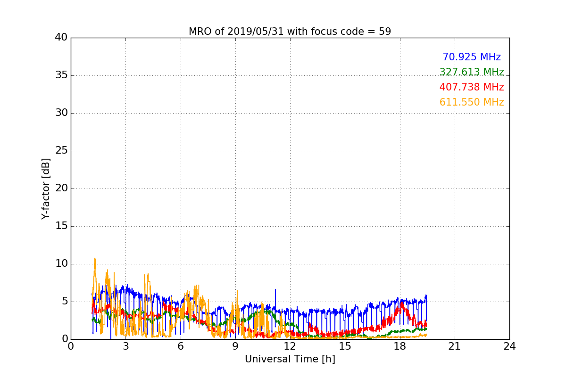Image resolution: width=566 pixels, height=377 pixels.
Task: Click the y-axis tick label 25
Action: 61,151
